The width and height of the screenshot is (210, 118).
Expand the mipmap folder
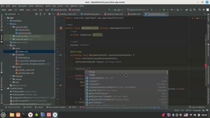tap(10, 76)
